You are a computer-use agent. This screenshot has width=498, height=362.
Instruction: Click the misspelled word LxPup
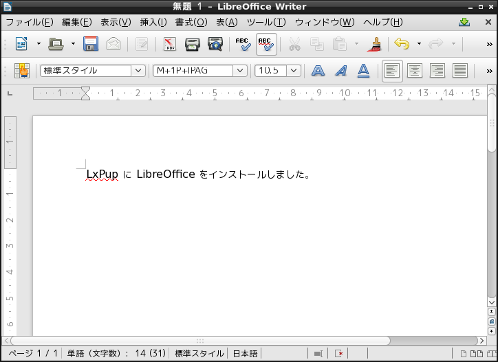coord(102,174)
